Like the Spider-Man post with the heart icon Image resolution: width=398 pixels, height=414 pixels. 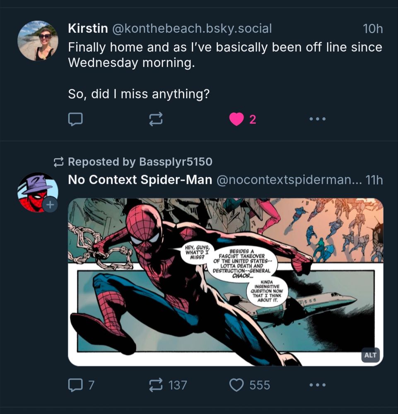[x=236, y=385]
